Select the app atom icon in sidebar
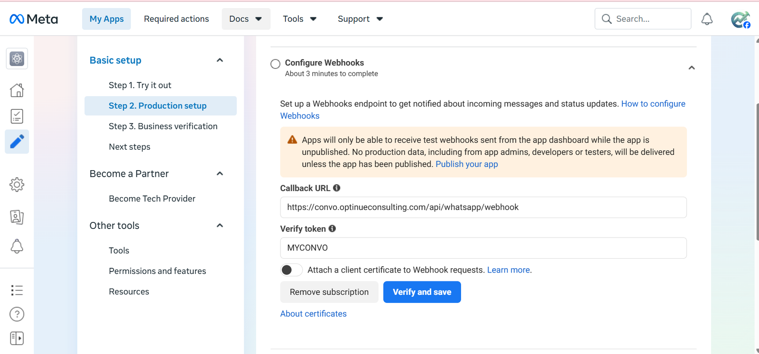This screenshot has width=759, height=354. pyautogui.click(x=17, y=59)
